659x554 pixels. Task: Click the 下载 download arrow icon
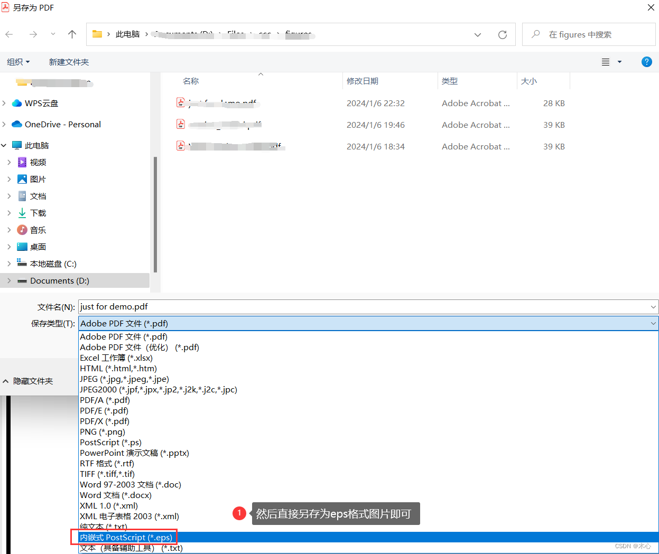(x=22, y=213)
